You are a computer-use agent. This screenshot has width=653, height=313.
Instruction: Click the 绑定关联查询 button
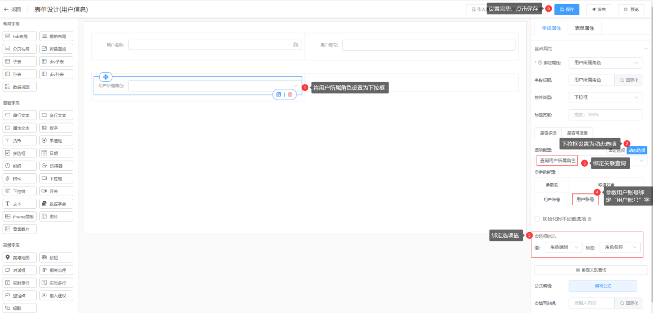590,270
